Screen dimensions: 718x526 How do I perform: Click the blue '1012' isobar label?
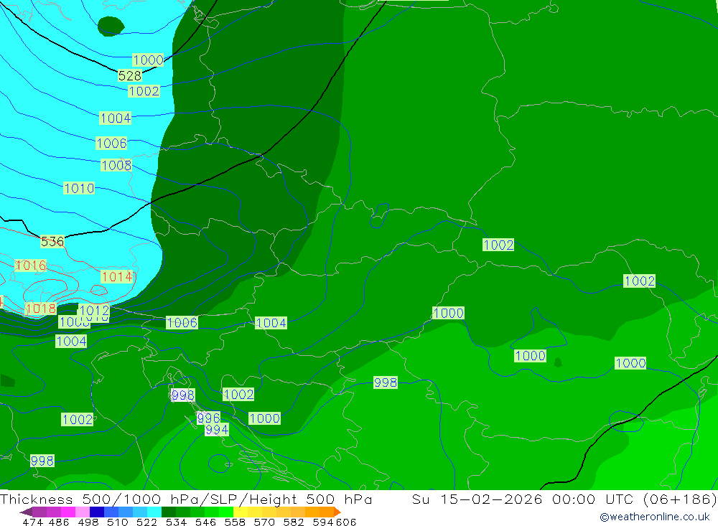pos(94,311)
